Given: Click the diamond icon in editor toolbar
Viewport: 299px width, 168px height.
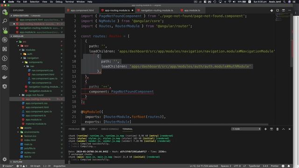Looking at the screenshot, I should [271, 10].
